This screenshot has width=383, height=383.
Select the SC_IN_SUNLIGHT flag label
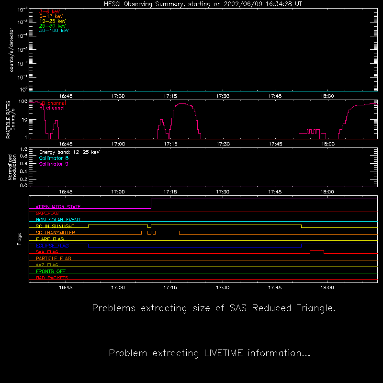[55, 226]
